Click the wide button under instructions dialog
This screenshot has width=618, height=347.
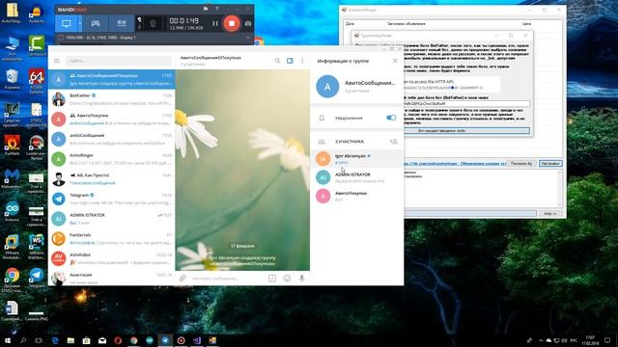coord(467,131)
